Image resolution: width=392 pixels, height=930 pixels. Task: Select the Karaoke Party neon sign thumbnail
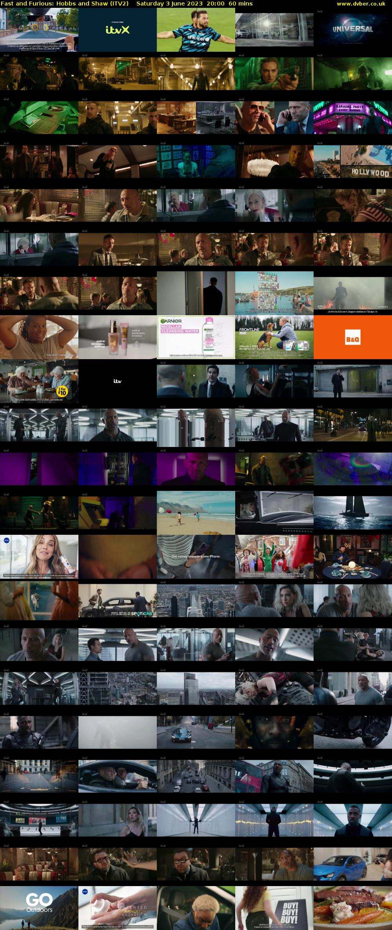click(353, 118)
